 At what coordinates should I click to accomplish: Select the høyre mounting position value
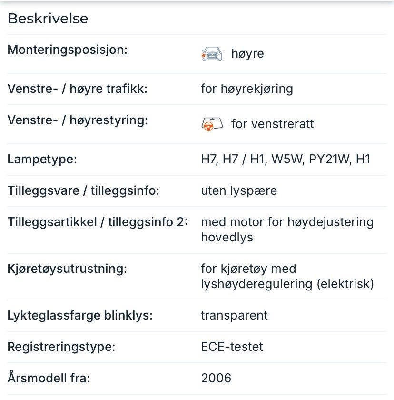coord(247,53)
